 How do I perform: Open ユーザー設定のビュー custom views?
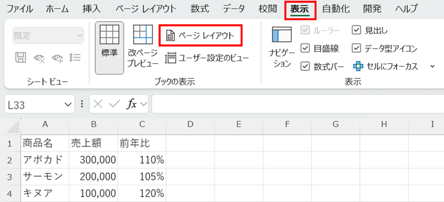click(x=207, y=58)
